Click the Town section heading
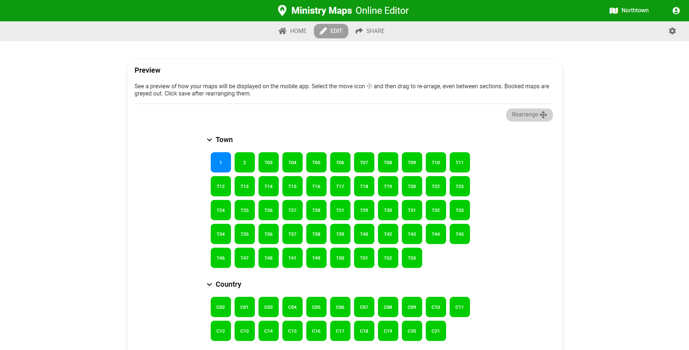The width and height of the screenshot is (689, 350). (224, 140)
